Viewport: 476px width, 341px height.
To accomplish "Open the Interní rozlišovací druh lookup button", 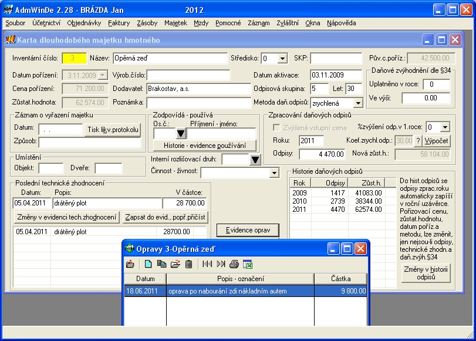I will 255,160.
